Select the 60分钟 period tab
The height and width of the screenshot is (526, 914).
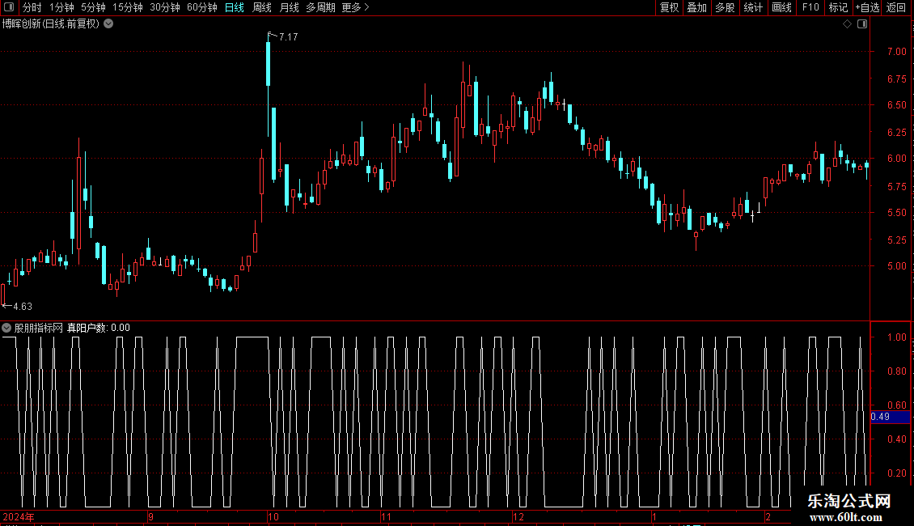(202, 7)
